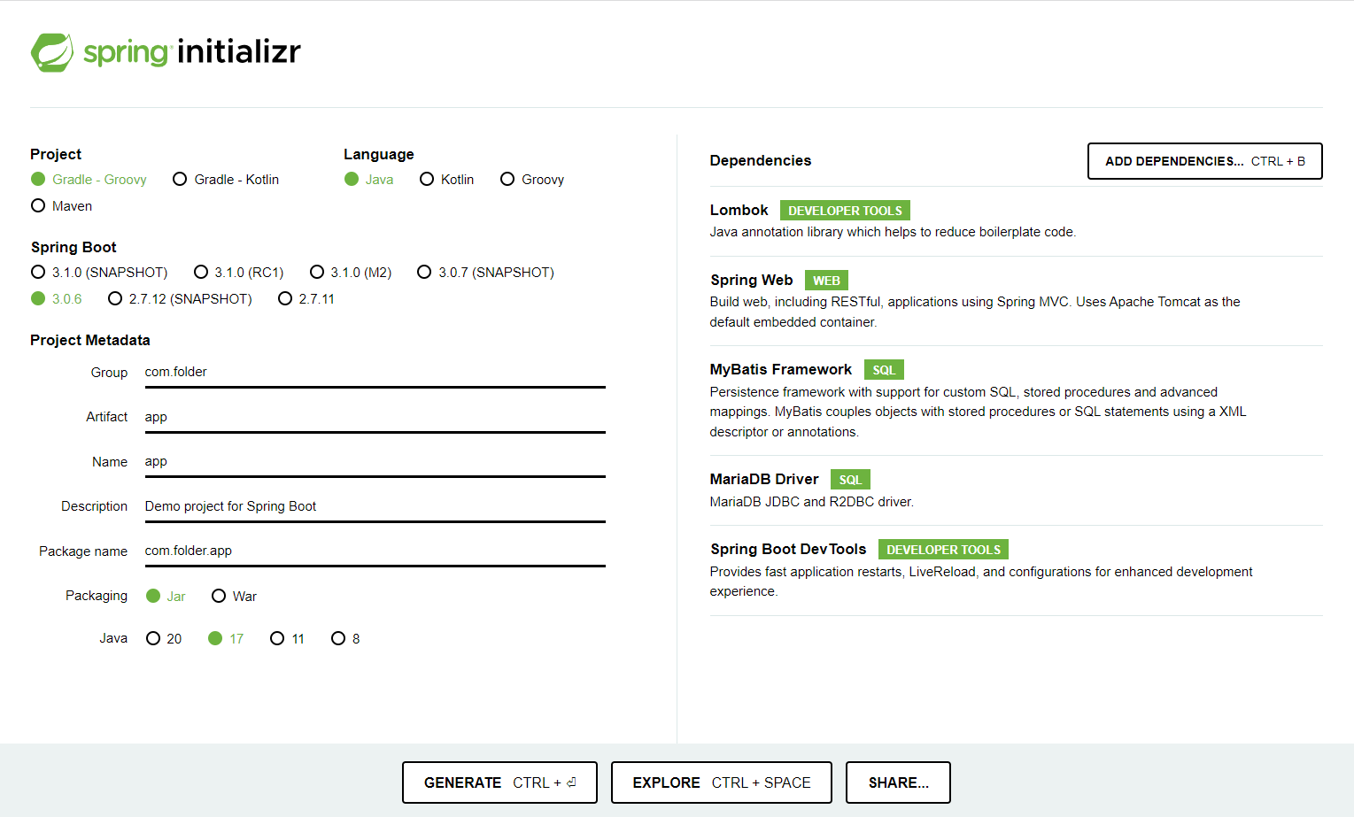This screenshot has width=1354, height=817.
Task: Choose Java version 8
Action: (345, 638)
